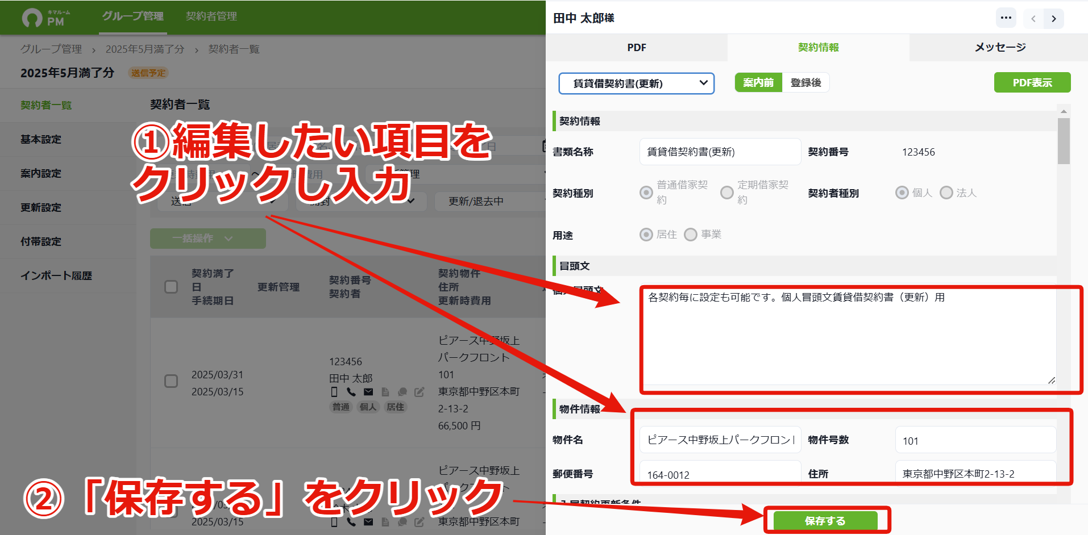Select the 個人 contractor type radio
Screen dimensions: 1088x535
902,193
